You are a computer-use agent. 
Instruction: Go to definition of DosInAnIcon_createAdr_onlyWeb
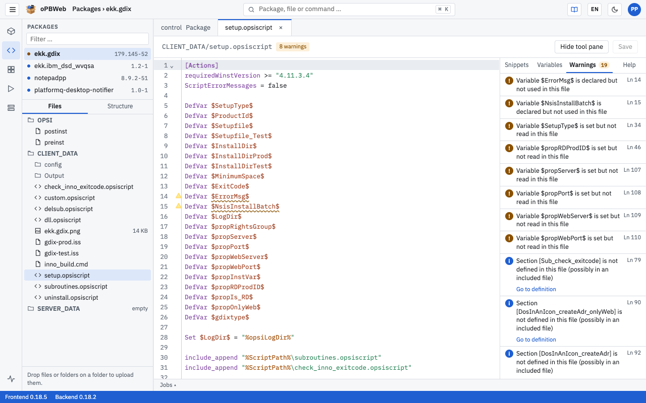[536, 340]
